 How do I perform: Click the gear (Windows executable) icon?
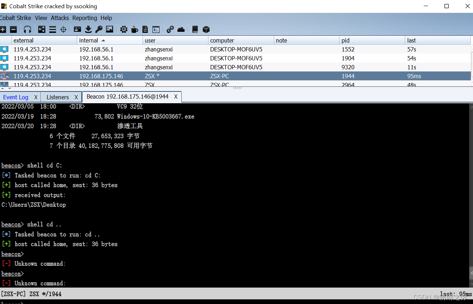tap(124, 29)
